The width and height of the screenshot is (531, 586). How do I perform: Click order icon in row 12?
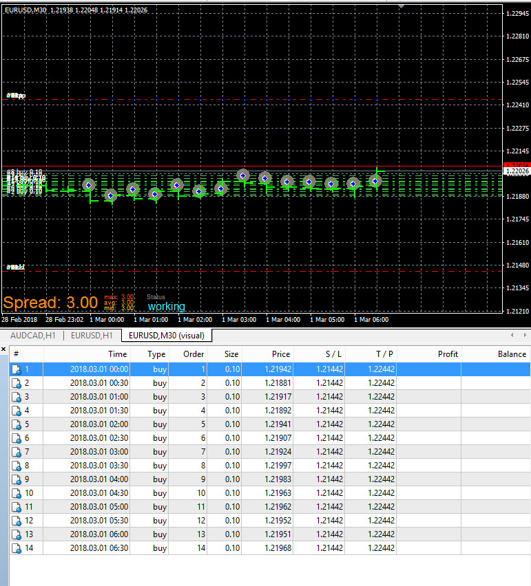tap(17, 521)
